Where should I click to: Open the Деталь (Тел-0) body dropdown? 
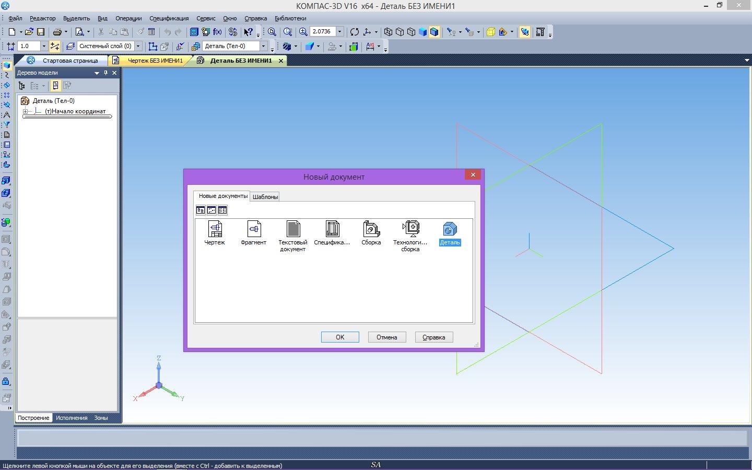263,46
